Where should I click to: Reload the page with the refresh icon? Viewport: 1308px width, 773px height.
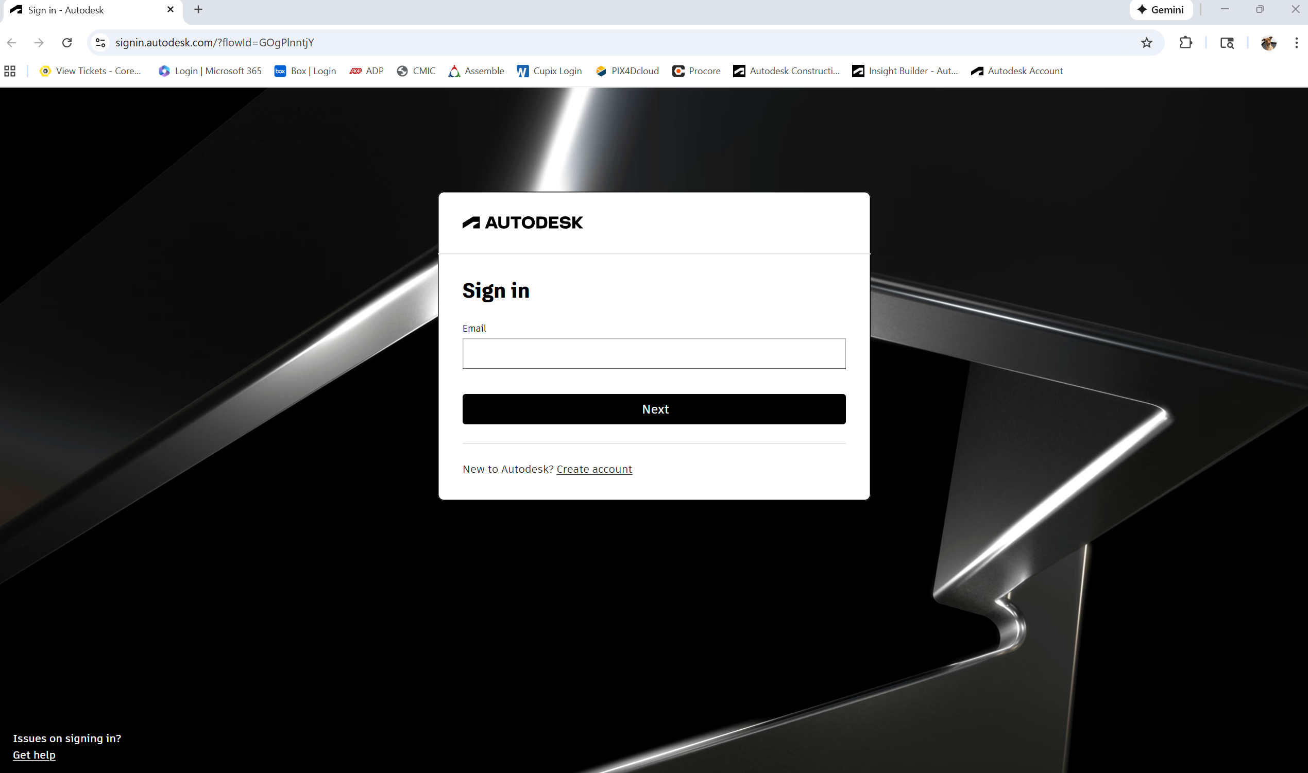(66, 43)
